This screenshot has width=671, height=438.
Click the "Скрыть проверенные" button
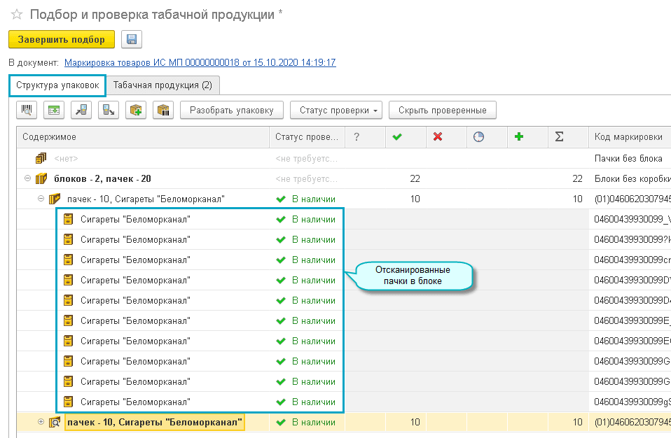pyautogui.click(x=442, y=110)
